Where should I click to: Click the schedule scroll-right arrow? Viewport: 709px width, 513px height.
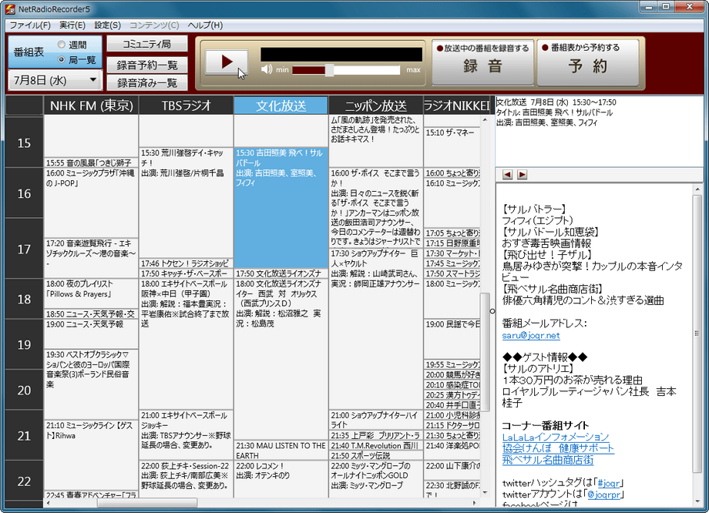tap(474, 503)
